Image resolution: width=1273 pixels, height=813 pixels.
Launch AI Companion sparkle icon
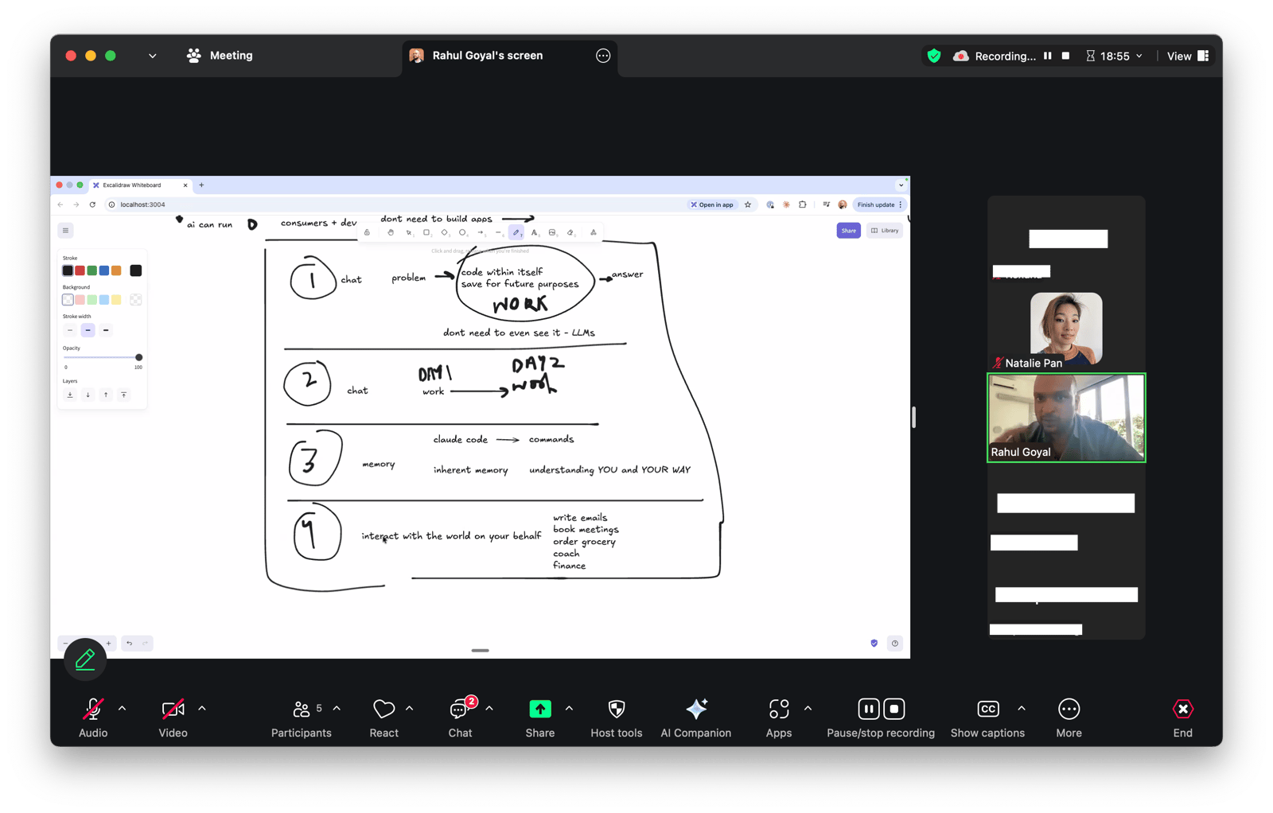tap(695, 709)
